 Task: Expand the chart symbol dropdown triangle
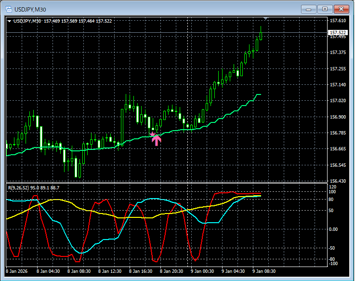pos(9,21)
